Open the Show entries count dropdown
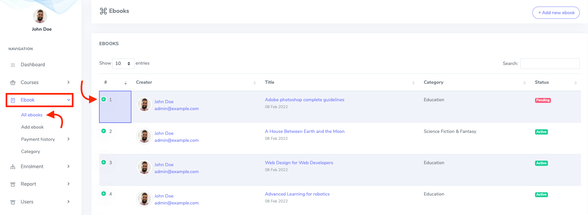Viewport: 588px width, 215px height. [x=123, y=63]
